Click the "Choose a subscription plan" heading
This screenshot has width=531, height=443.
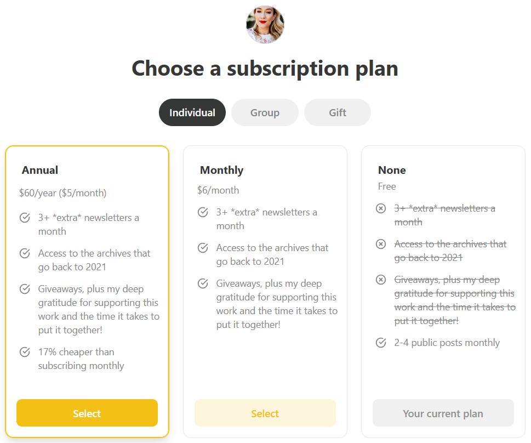click(x=265, y=69)
